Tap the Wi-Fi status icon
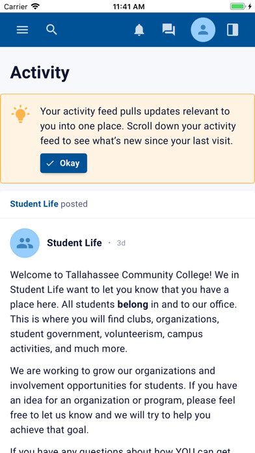 35,7
